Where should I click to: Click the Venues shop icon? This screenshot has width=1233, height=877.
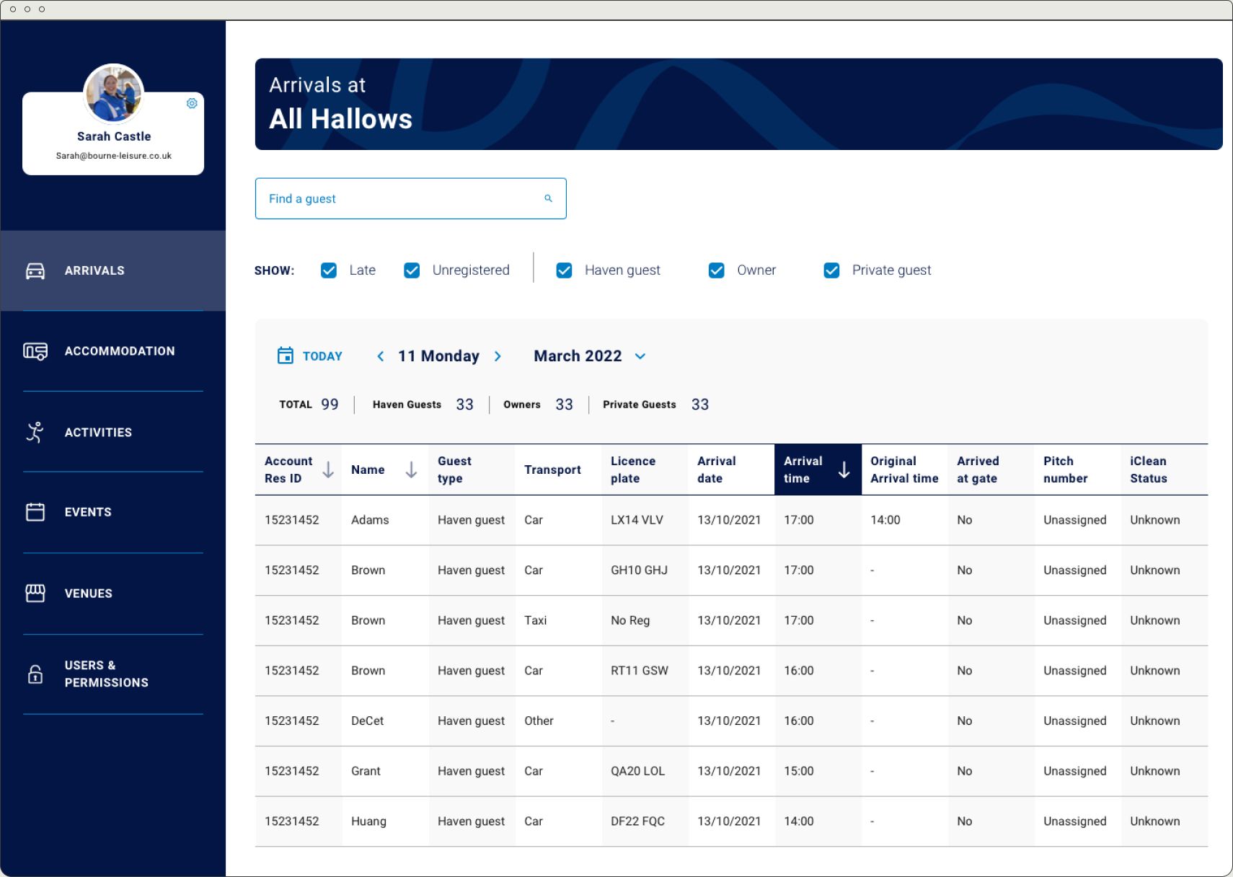click(35, 593)
